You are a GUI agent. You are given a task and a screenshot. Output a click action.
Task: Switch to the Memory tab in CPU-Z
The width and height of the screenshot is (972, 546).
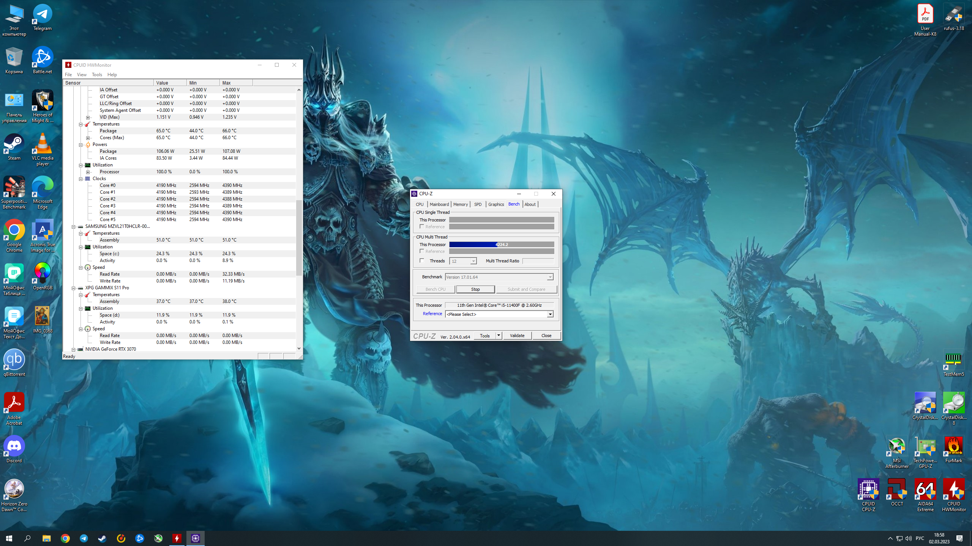(x=460, y=204)
